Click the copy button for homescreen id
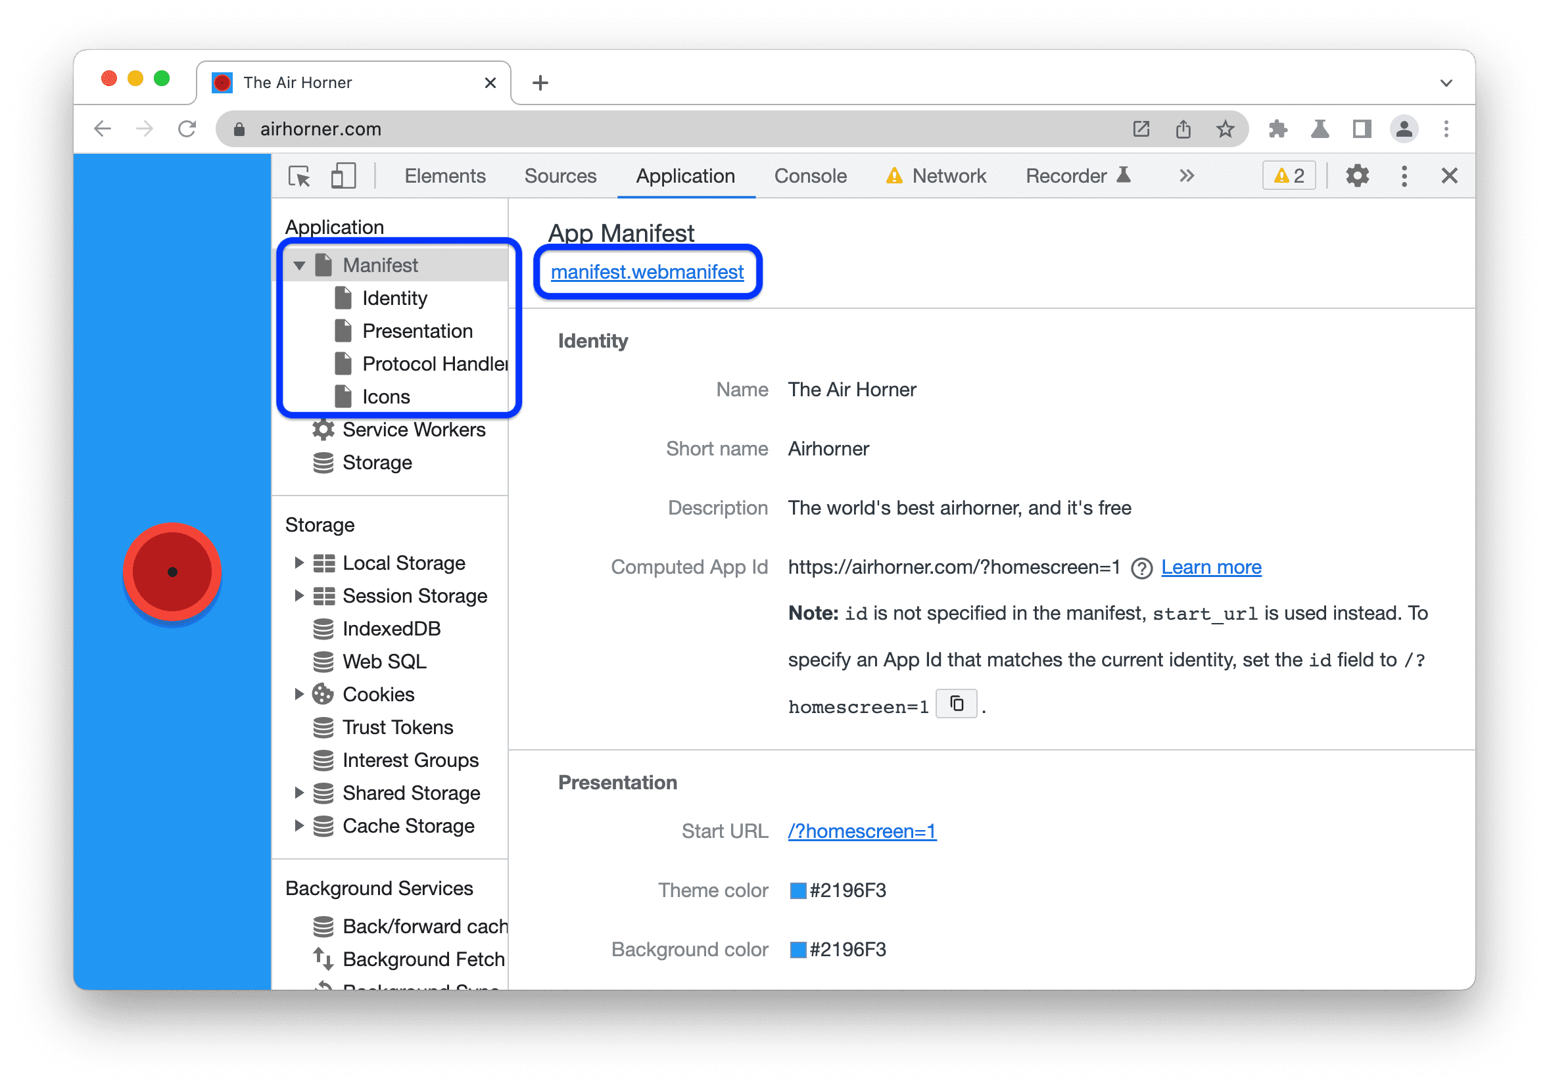Viewport: 1549px width, 1087px height. 956,703
